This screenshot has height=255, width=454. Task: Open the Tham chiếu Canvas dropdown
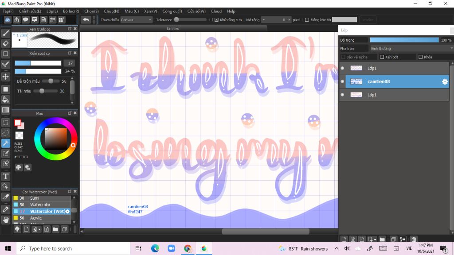click(x=137, y=20)
